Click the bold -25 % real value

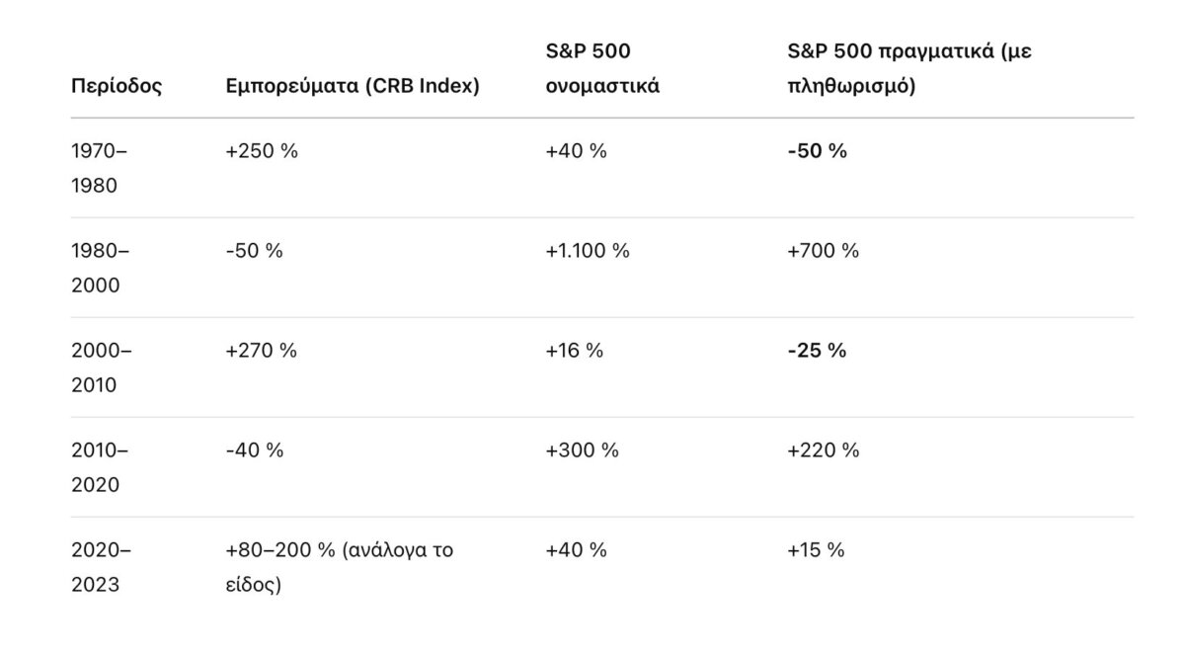point(817,351)
